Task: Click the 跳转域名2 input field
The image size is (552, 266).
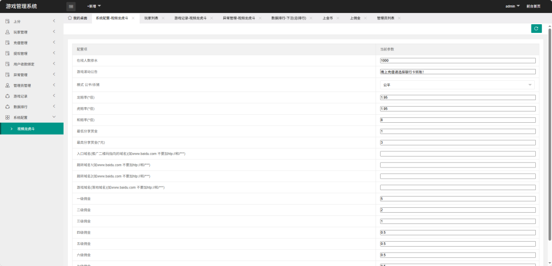Action: (x=458, y=176)
